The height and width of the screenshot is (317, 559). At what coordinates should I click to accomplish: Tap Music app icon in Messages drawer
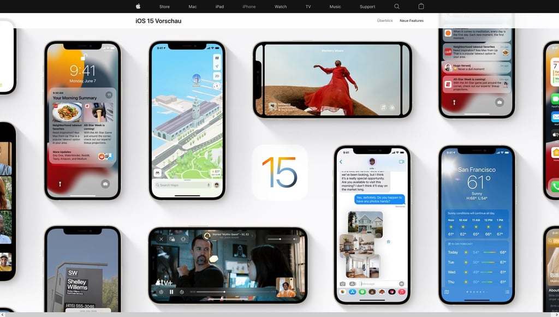coord(401,292)
